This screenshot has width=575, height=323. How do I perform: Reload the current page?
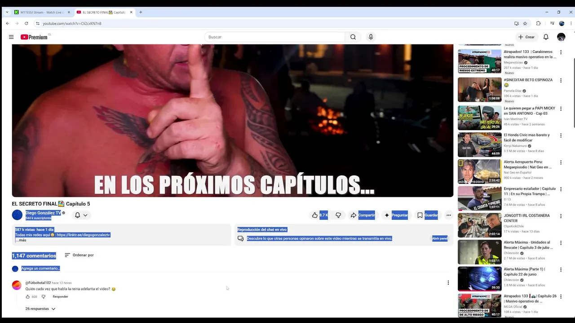27,23
